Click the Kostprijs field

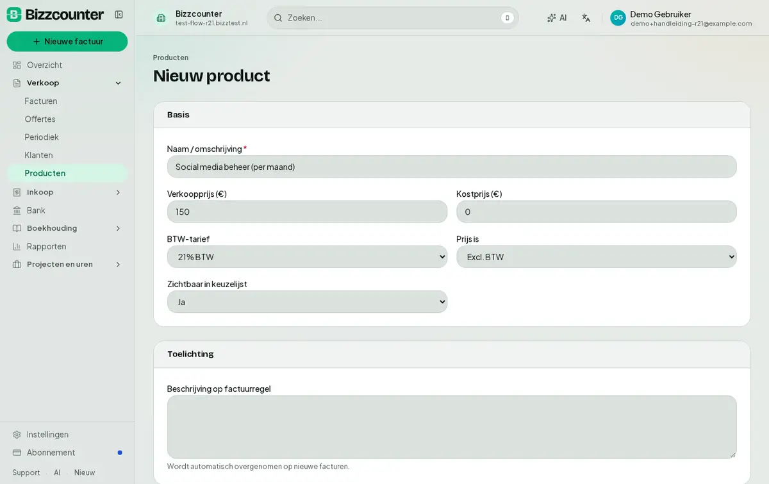point(597,212)
